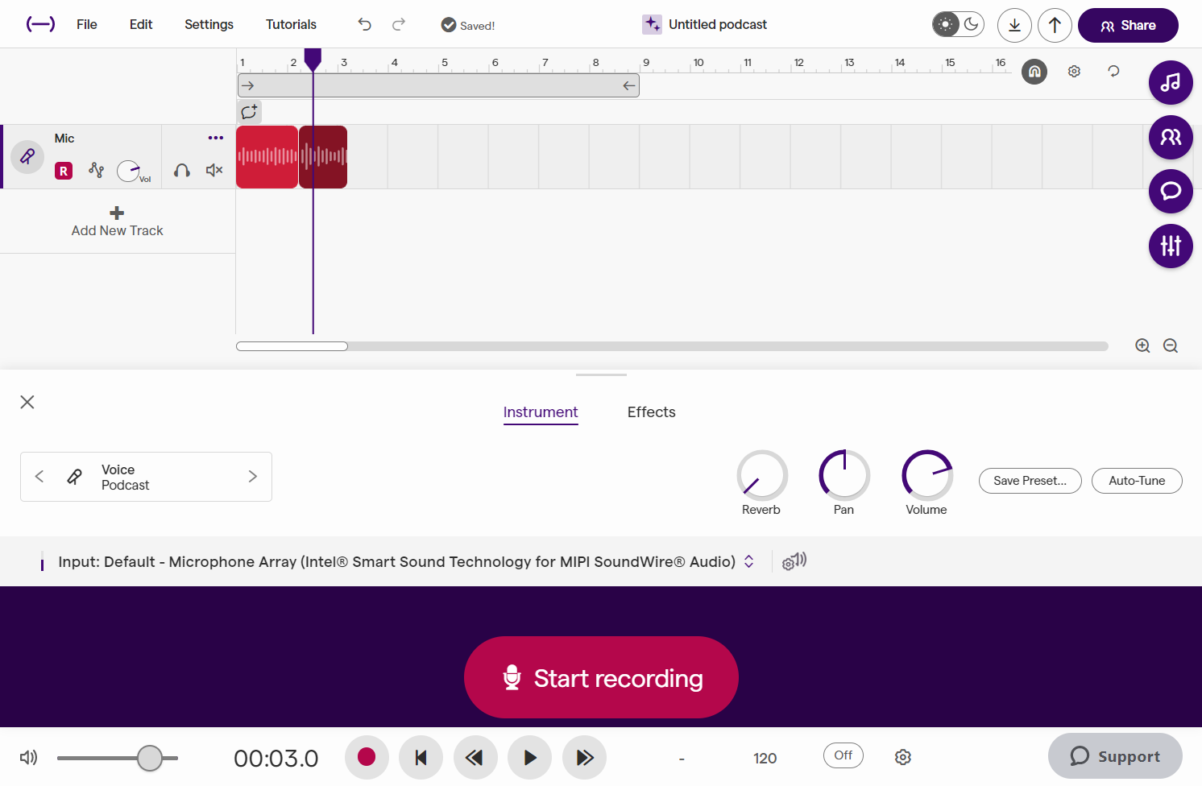Click the instrument Volume knob

coord(927,475)
